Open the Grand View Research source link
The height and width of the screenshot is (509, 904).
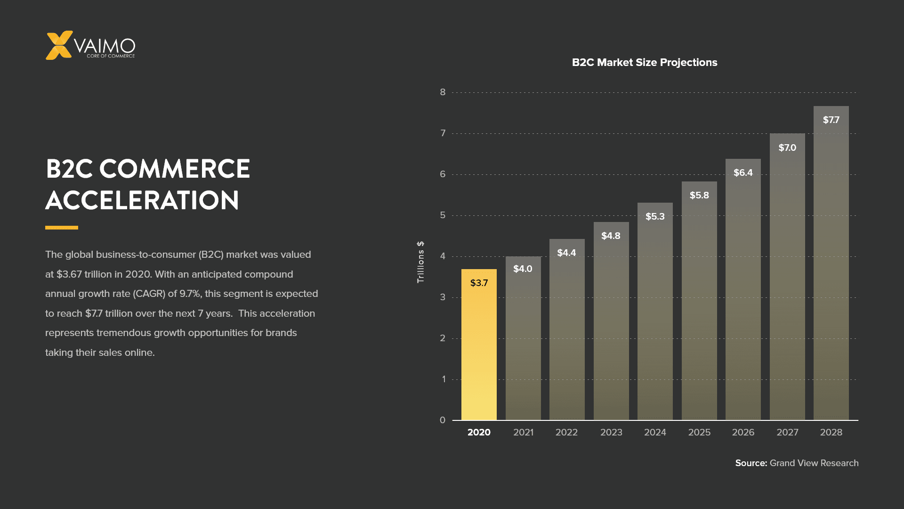814,463
